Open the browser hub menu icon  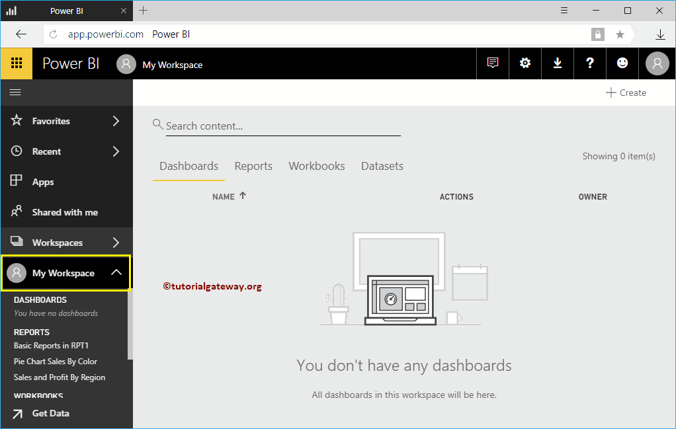(564, 11)
